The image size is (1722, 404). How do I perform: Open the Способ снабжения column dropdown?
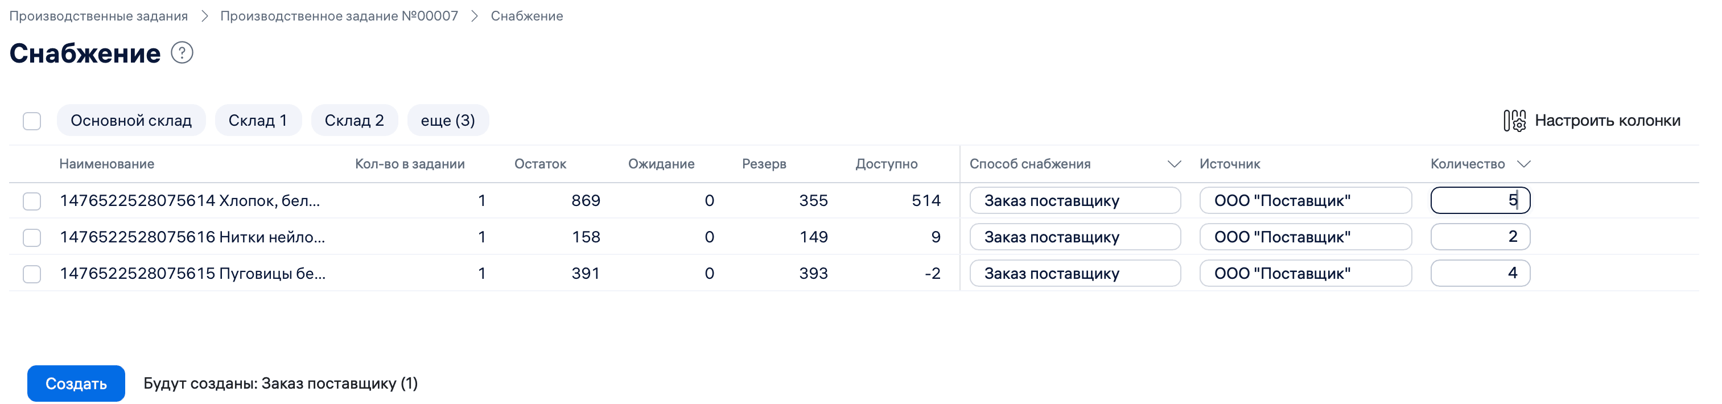pyautogui.click(x=1175, y=163)
